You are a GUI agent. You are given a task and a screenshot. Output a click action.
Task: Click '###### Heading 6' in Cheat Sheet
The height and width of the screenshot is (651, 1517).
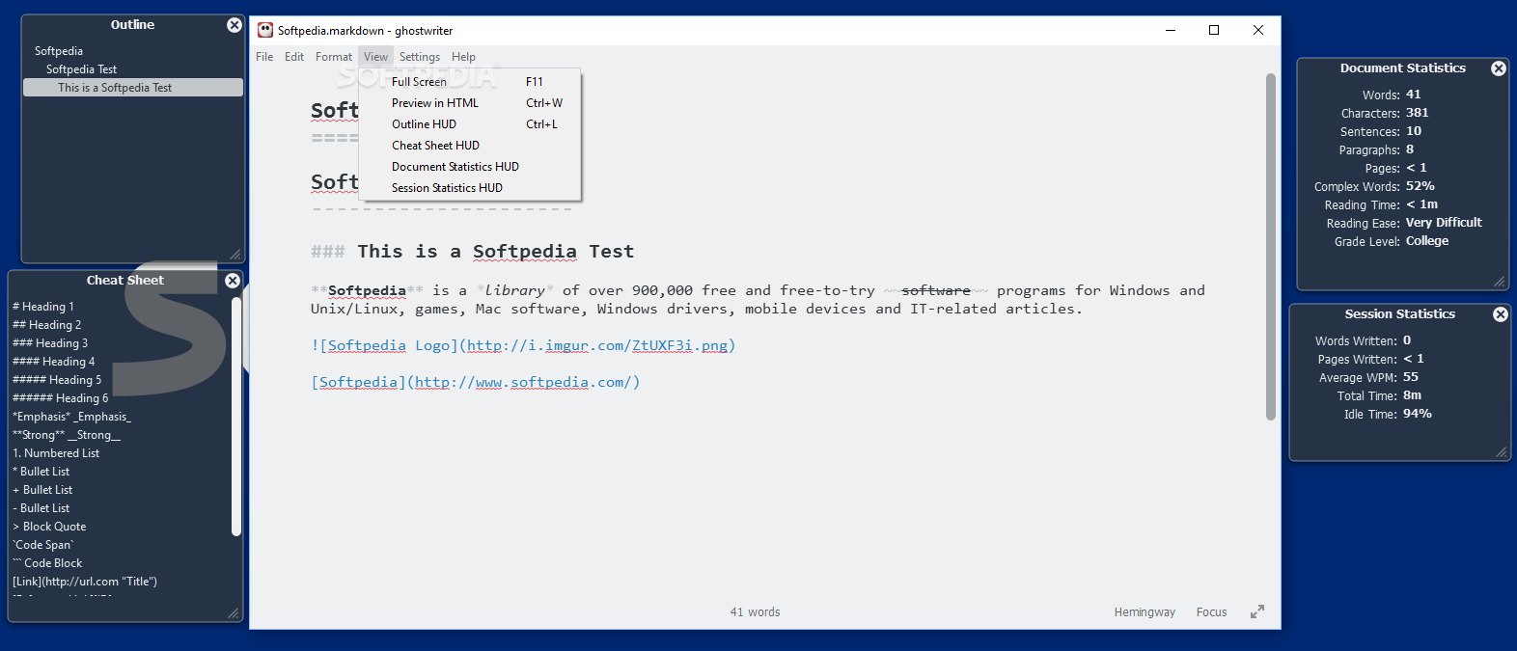tap(60, 398)
